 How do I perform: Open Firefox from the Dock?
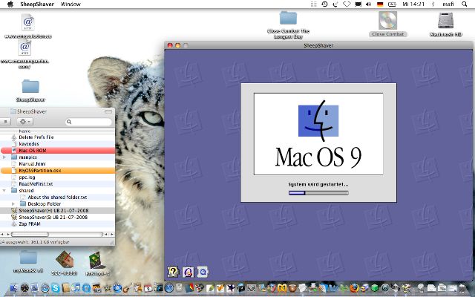354,288
